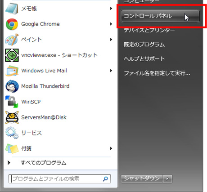Expand the Windows Live Mail submenu arrow
207x192 pixels.
[111, 71]
